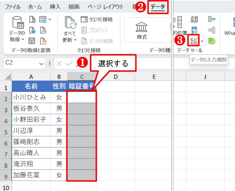The height and width of the screenshot is (191, 235).
Task: Select cell A2 containing 小川ひとみ
Action: point(31,98)
